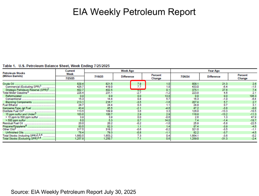Select the crude oil current value "829.4"
Image resolution: width=259 pixels, height=196 pixels.
tap(80, 84)
